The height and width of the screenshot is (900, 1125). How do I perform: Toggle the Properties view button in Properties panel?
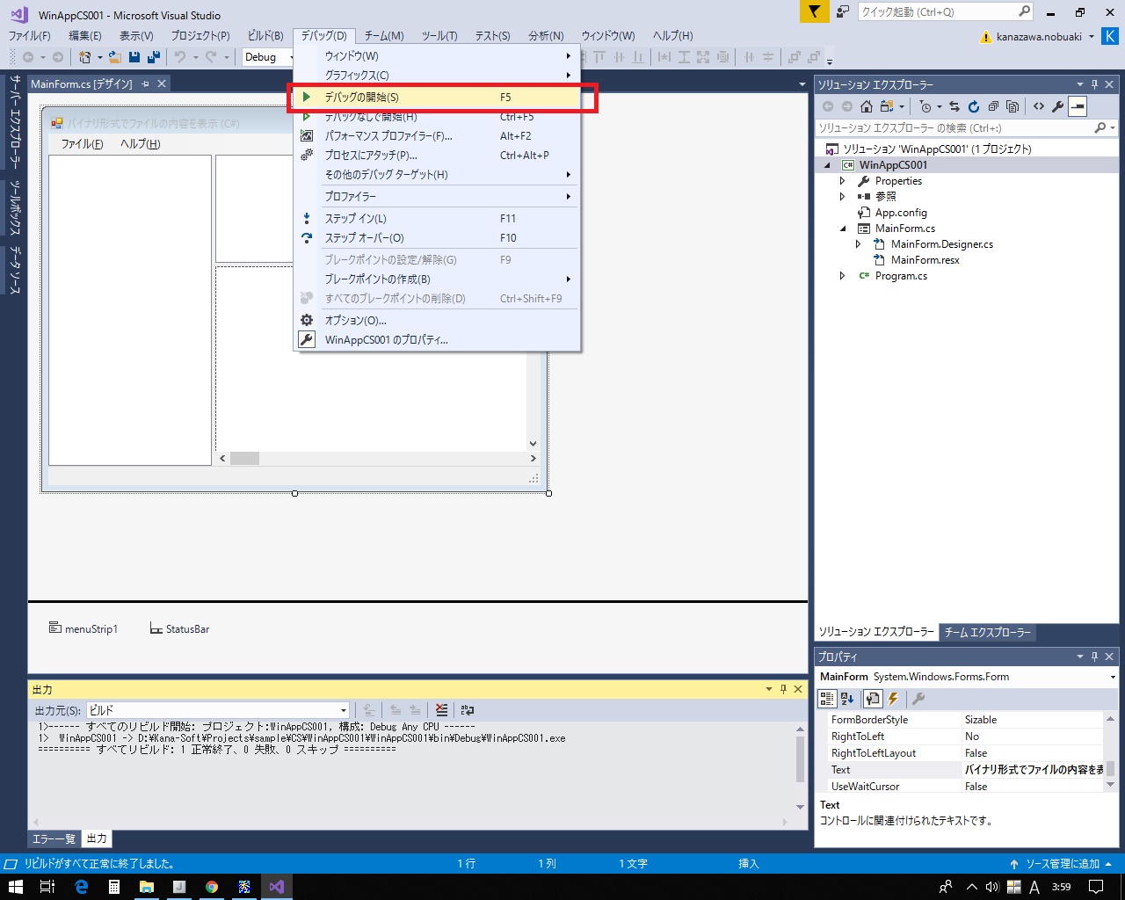click(872, 699)
